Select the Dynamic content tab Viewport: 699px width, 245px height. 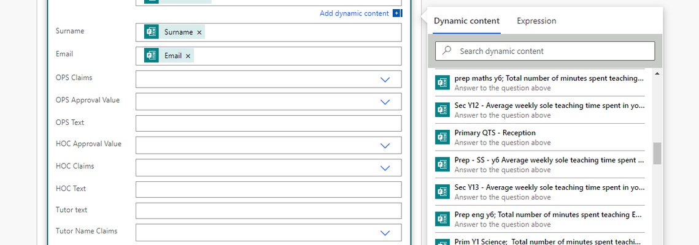click(466, 21)
